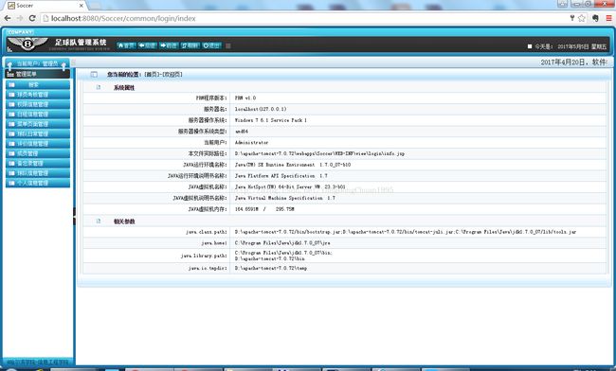Click the JAVA虚拟机内存 memory value
The image size is (616, 371).
coord(264,209)
